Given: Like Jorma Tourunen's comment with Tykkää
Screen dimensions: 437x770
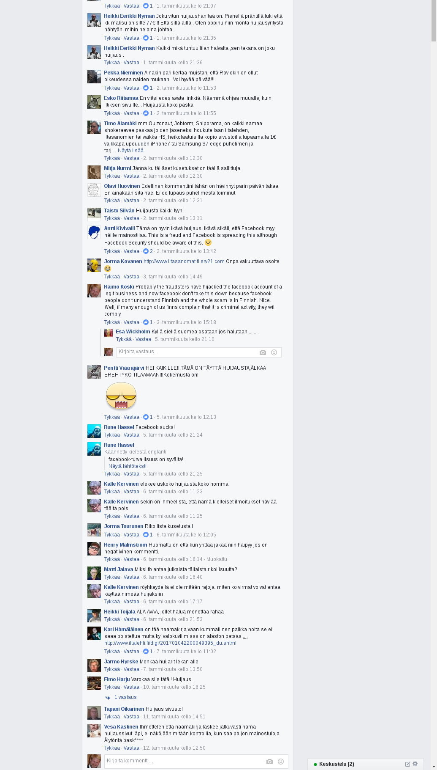Looking at the screenshot, I should [112, 535].
